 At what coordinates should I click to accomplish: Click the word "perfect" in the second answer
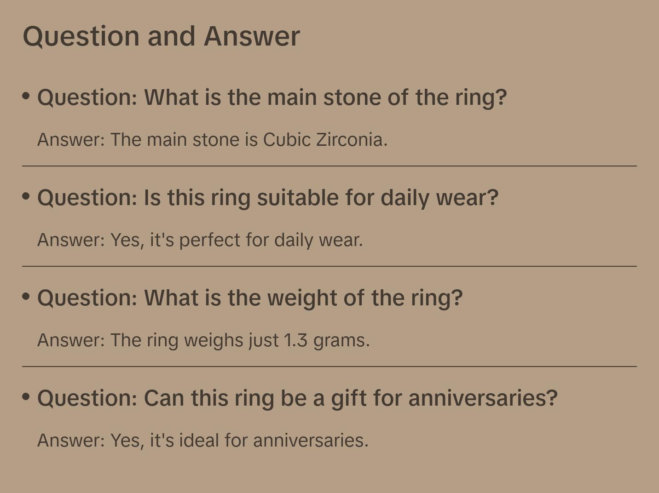[210, 240]
